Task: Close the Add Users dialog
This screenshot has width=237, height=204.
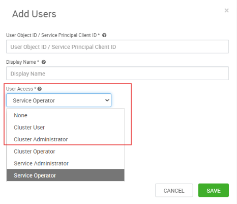Action: point(226,11)
